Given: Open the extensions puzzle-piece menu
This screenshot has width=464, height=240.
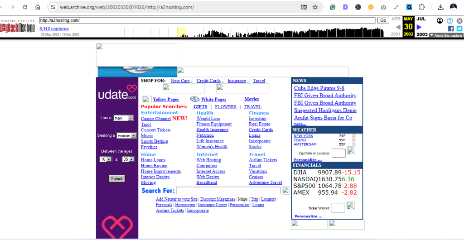Looking at the screenshot, I should click(x=422, y=7).
